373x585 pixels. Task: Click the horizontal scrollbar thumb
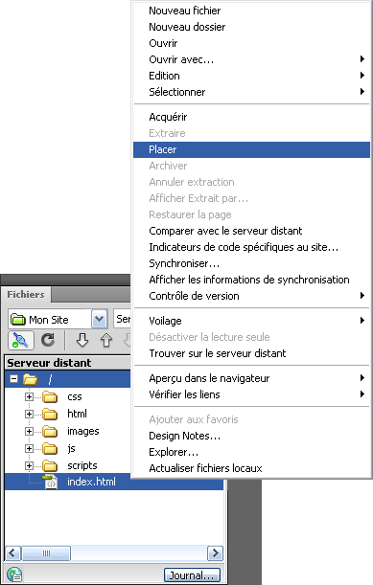tap(46, 552)
